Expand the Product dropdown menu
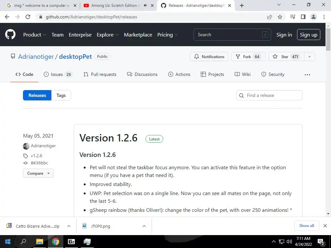The image size is (331, 248). (x=35, y=35)
